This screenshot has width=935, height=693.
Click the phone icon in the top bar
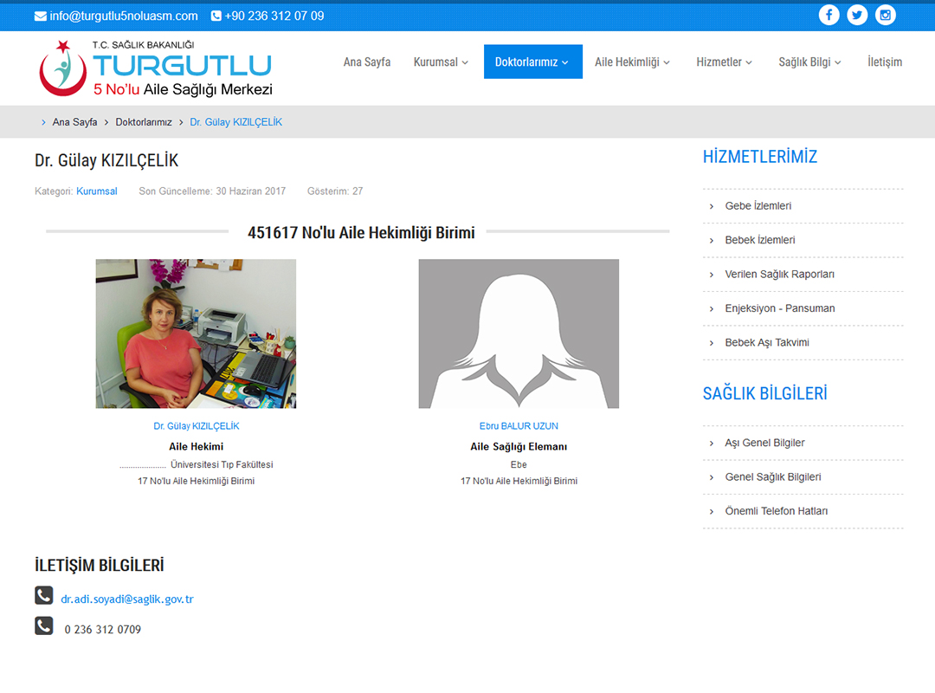pyautogui.click(x=216, y=16)
